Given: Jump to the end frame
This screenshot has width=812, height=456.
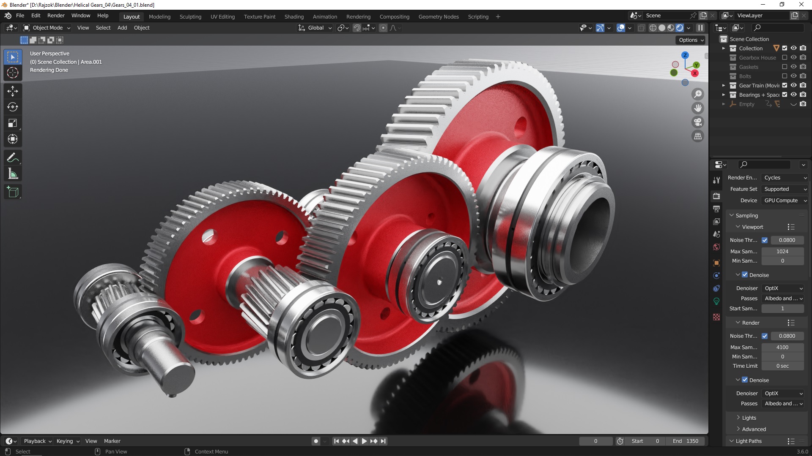Looking at the screenshot, I should tap(383, 441).
